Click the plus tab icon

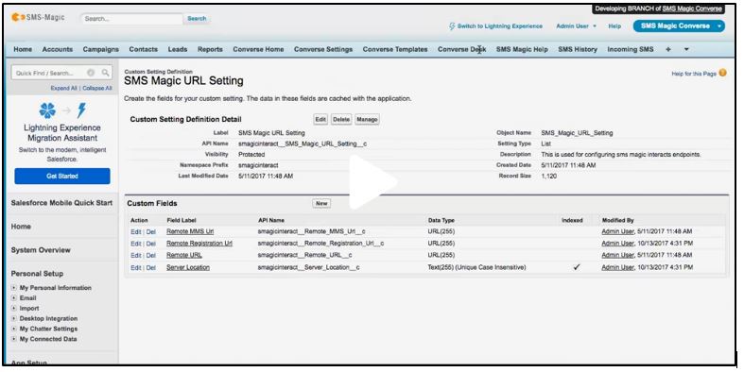coord(668,49)
